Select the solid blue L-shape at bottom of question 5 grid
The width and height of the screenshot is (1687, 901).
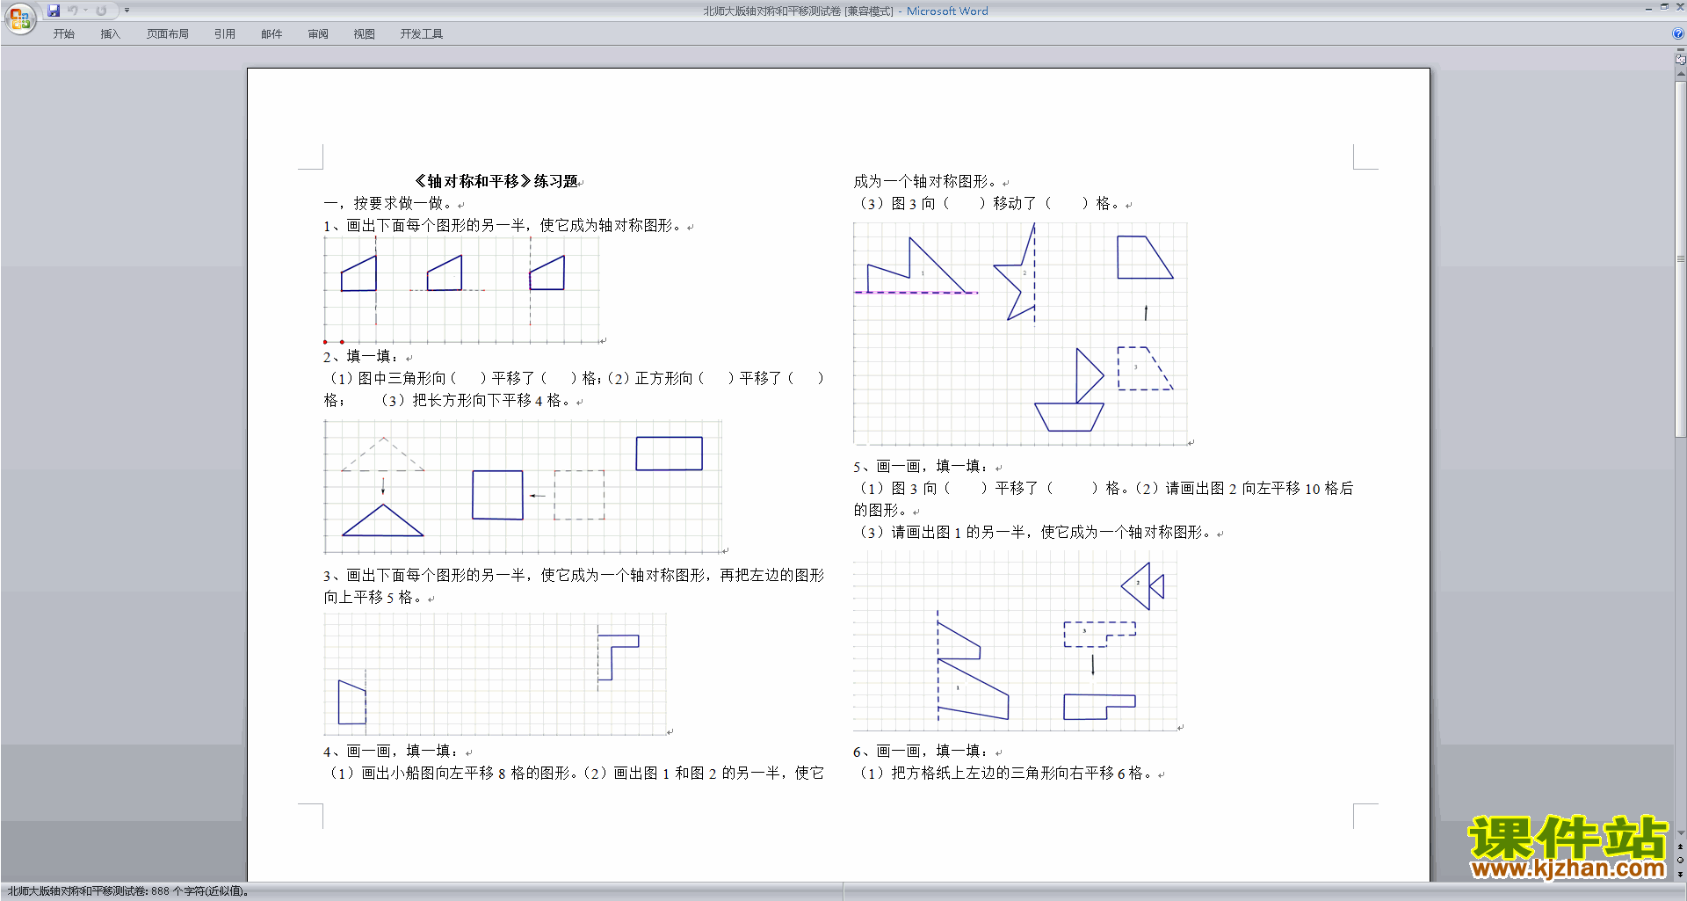pos(1099,707)
